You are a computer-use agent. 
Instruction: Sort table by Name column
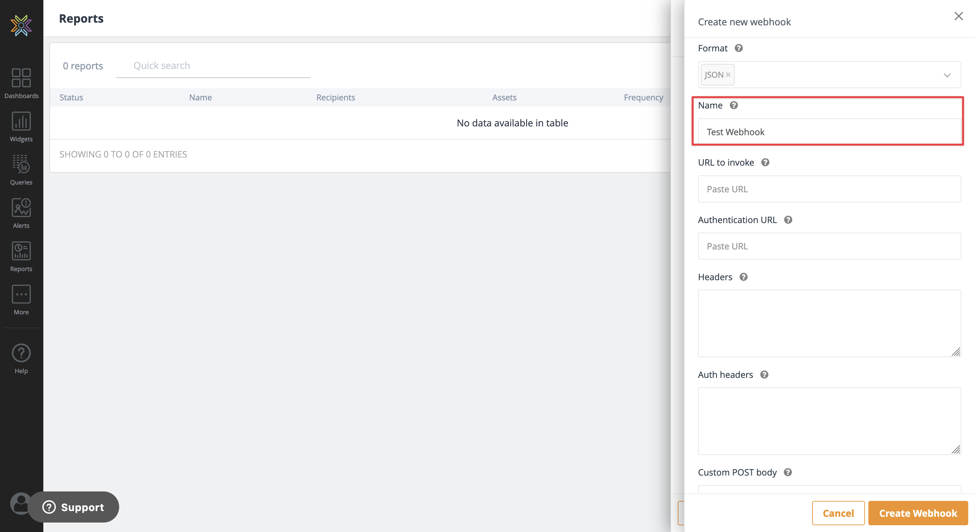coord(200,97)
